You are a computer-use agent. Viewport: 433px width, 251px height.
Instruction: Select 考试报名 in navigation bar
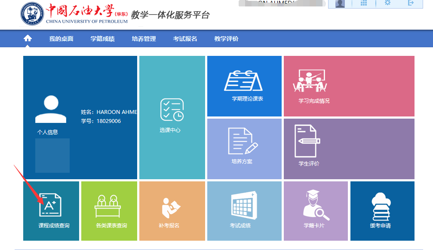(185, 39)
